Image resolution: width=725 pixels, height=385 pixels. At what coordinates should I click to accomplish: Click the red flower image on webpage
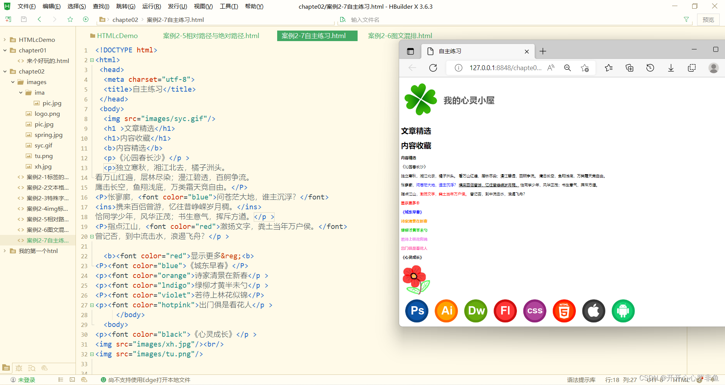point(416,279)
